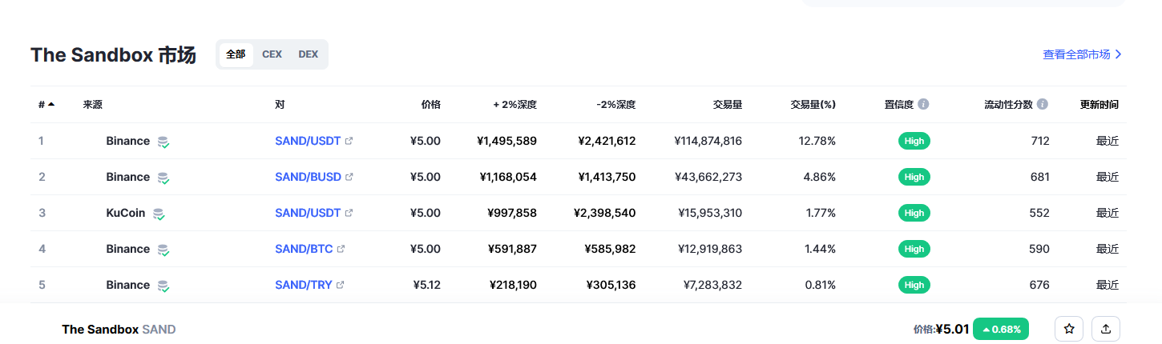Click The Sandbox SAND footer title
1162x344 pixels.
119,330
